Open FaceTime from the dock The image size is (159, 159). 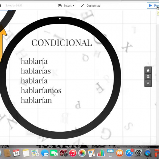(x=54, y=153)
